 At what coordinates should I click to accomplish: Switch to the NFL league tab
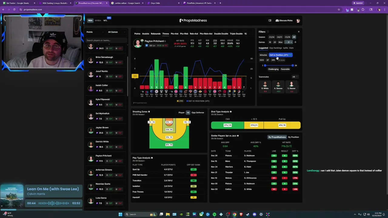click(105, 21)
